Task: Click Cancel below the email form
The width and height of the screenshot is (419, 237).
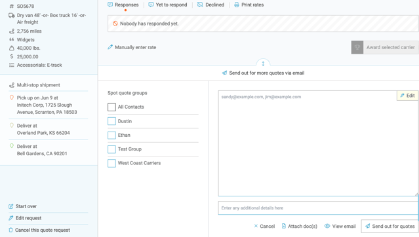Action: tap(264, 226)
